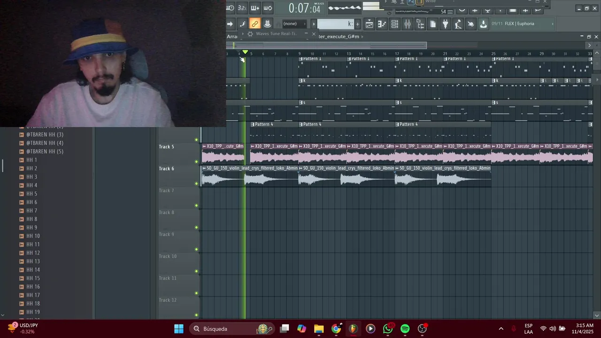This screenshot has height=338, width=601.
Task: Click the snap curve icon beside arrow
Action: [x=242, y=24]
